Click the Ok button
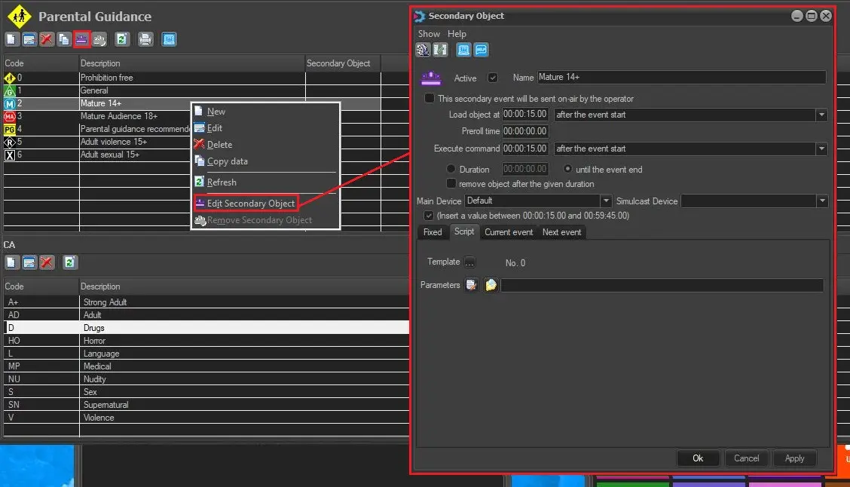The image size is (850, 487). 698,458
